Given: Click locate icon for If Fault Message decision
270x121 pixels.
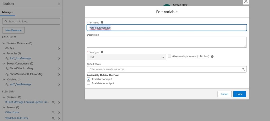Looking at the screenshot, I should [53, 102].
